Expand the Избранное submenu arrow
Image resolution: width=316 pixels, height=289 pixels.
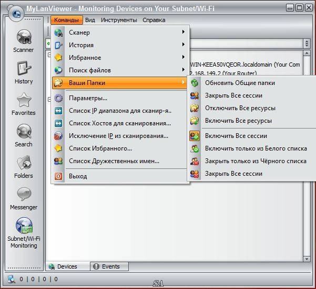183,57
